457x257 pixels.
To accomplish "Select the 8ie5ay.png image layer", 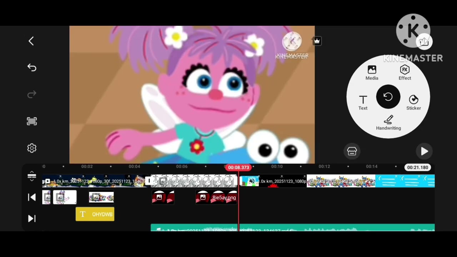I will click(x=216, y=197).
